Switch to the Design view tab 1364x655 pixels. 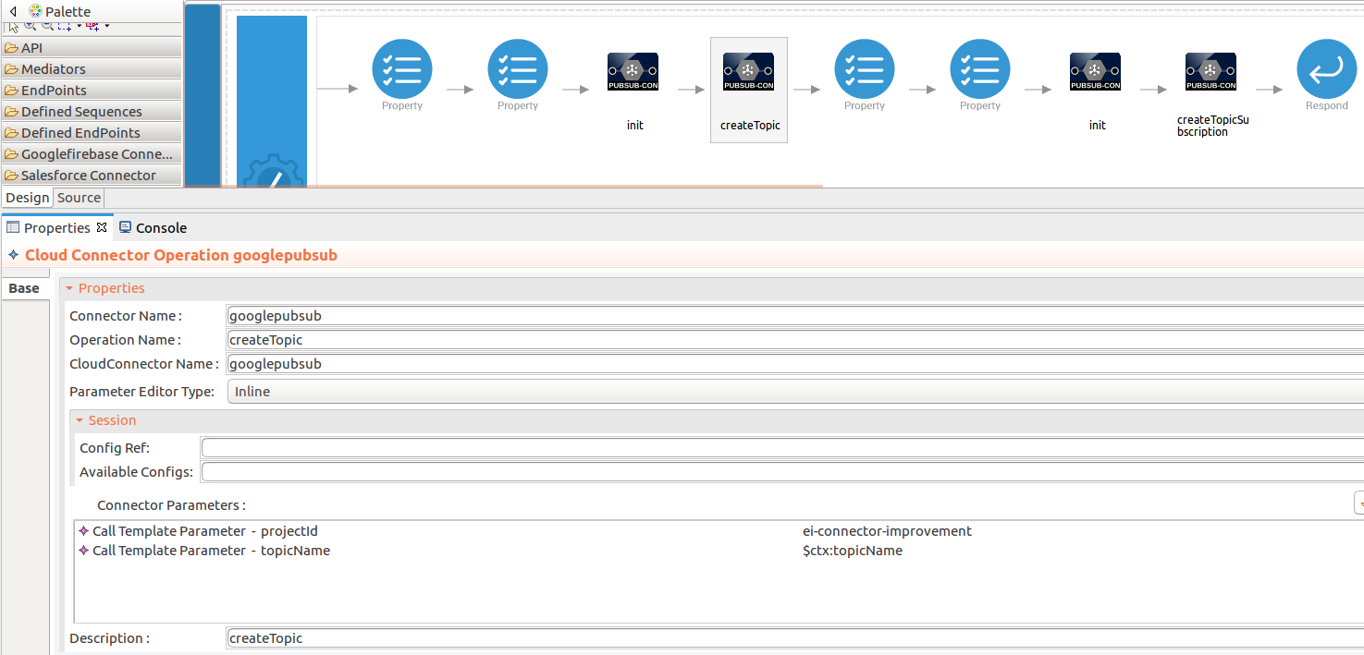[27, 198]
